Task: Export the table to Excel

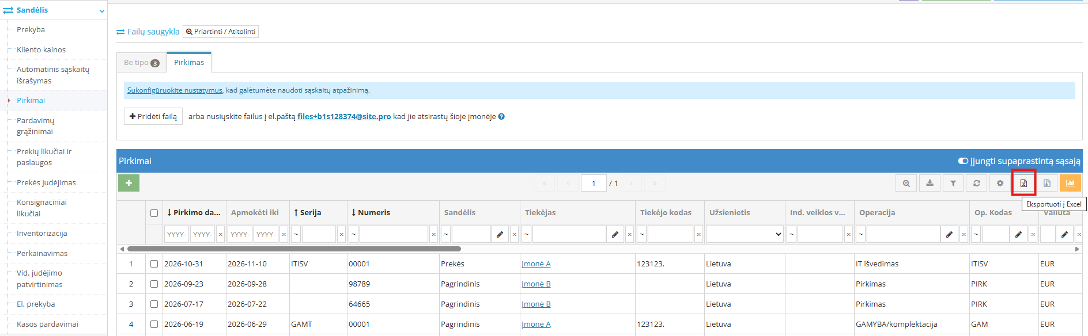Action: [x=1023, y=183]
